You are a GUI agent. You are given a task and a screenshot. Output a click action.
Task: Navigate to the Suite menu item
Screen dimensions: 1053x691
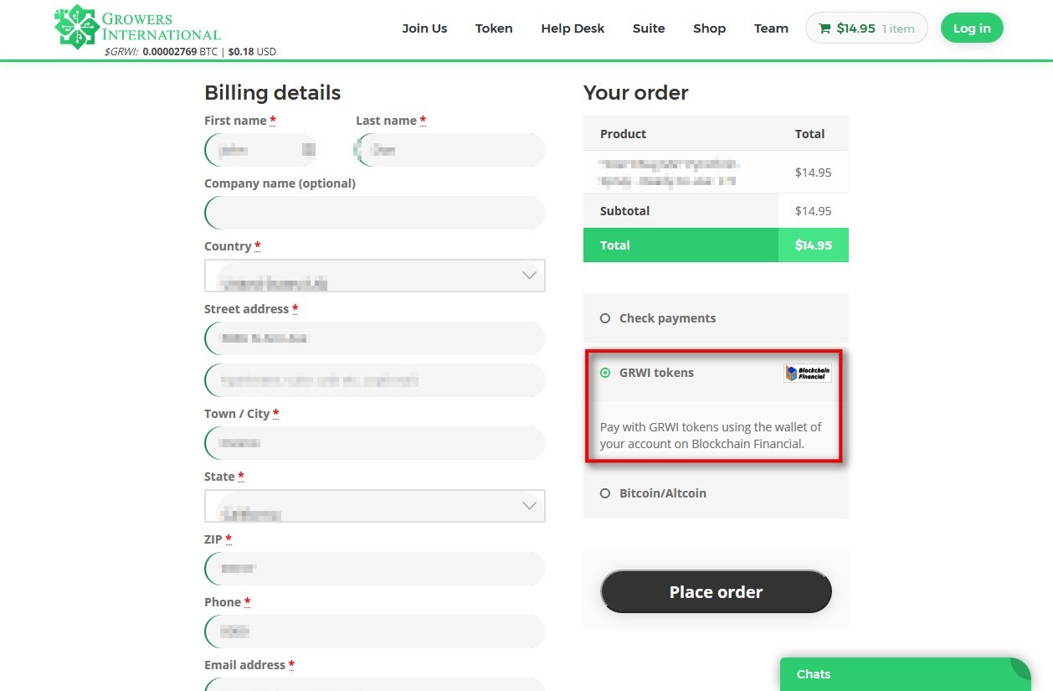click(x=649, y=28)
